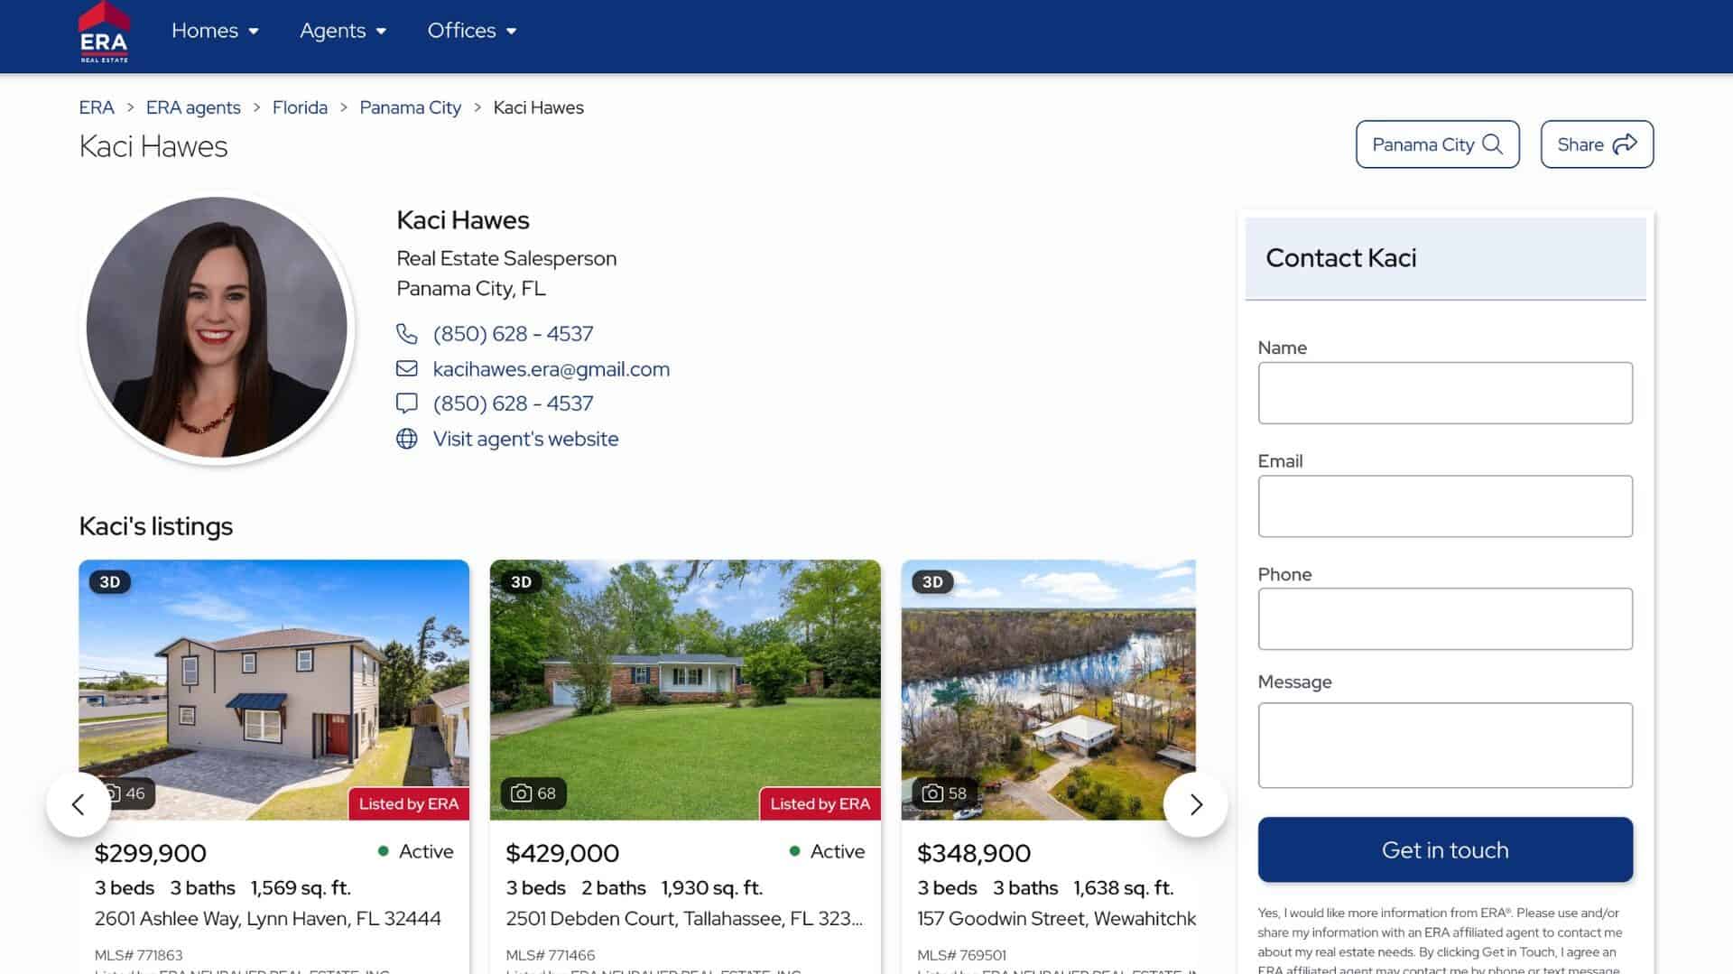Select the $299,900 price
The height and width of the screenshot is (974, 1733).
click(151, 853)
